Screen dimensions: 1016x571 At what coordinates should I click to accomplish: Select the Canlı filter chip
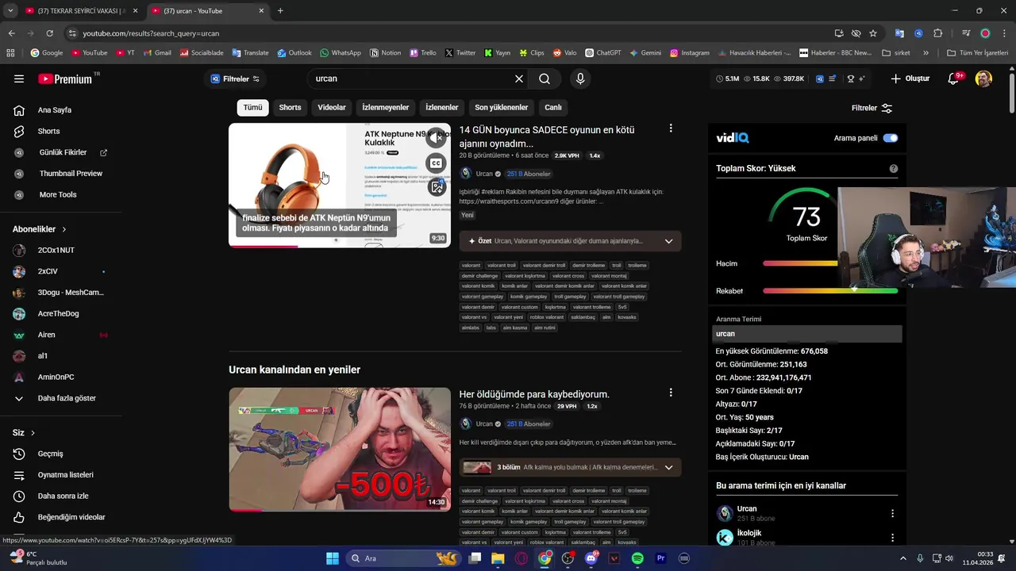pos(553,107)
